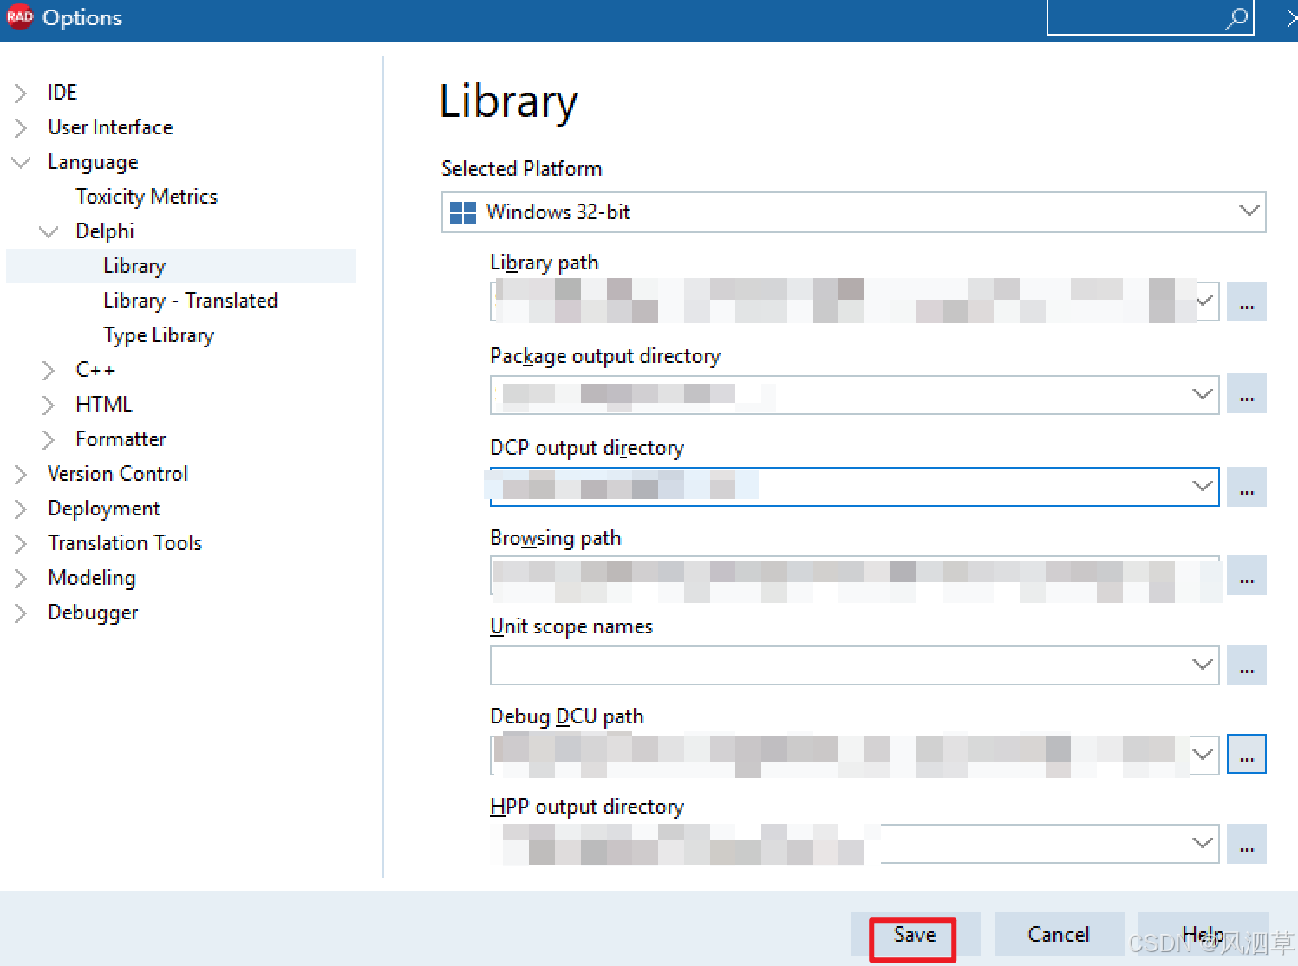Save the library settings
The height and width of the screenshot is (966, 1298).
[x=913, y=935]
